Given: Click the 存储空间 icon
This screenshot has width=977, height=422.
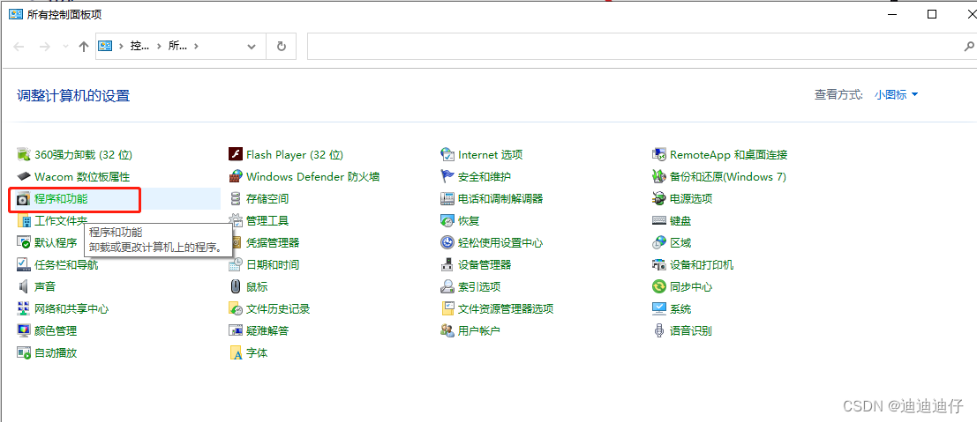Looking at the screenshot, I should point(236,199).
